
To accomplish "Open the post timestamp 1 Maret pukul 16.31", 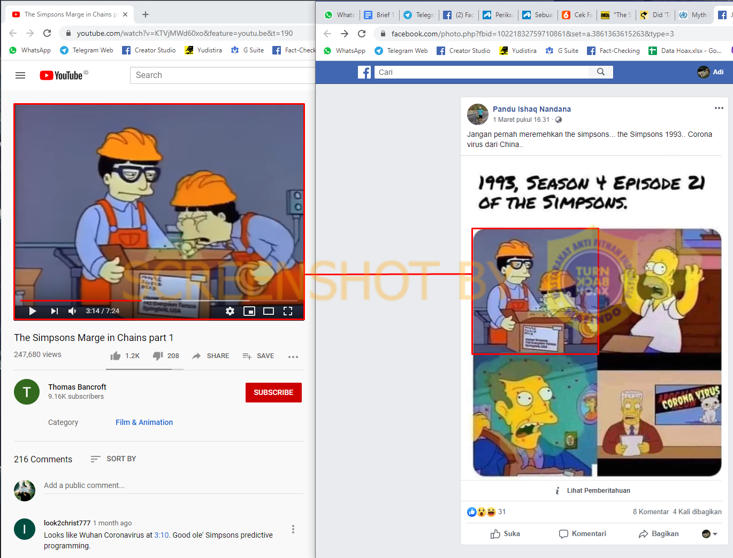I will click(x=521, y=120).
